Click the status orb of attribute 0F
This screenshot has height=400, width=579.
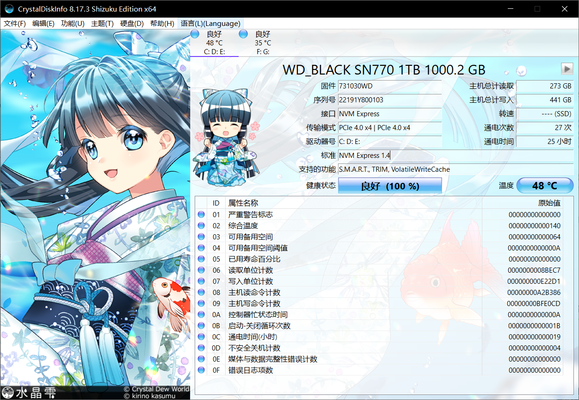coord(201,370)
